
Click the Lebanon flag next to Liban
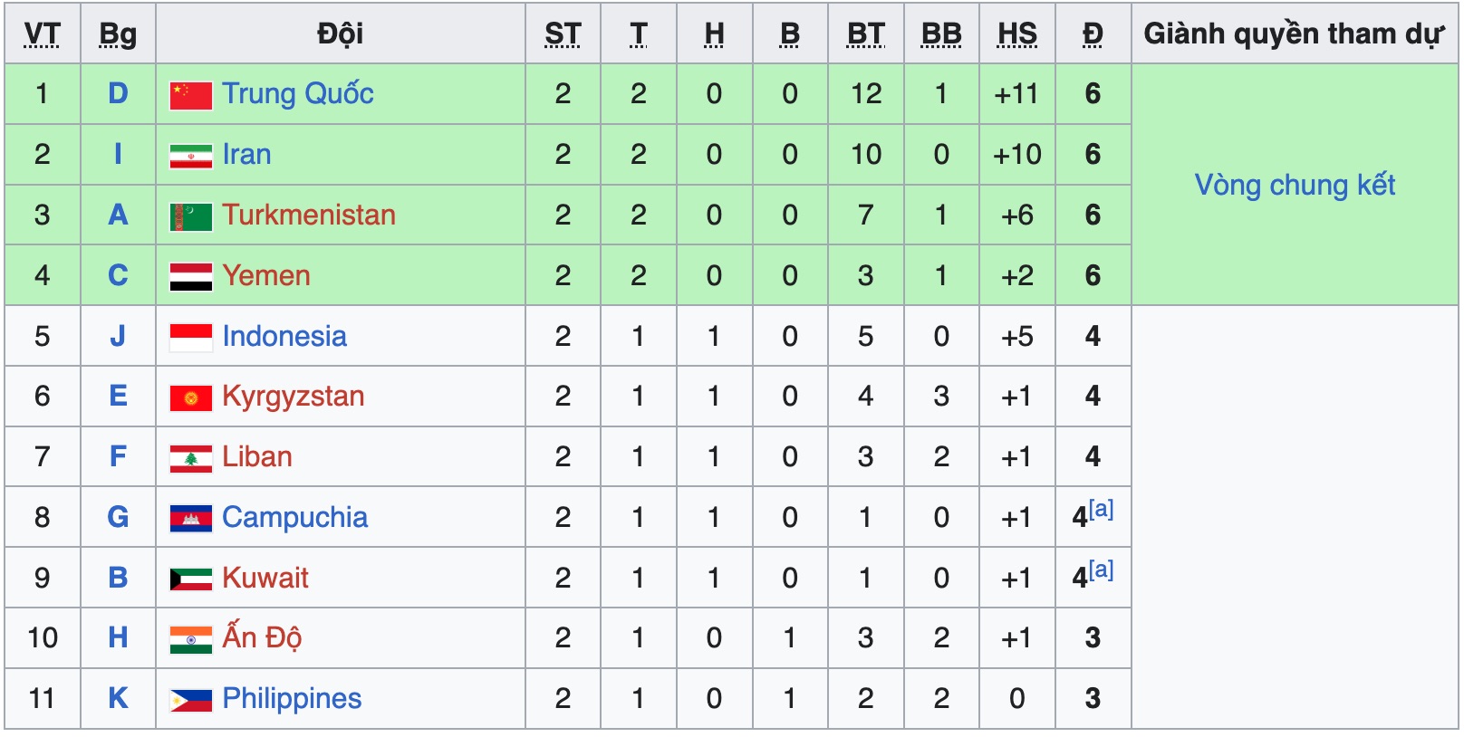190,458
